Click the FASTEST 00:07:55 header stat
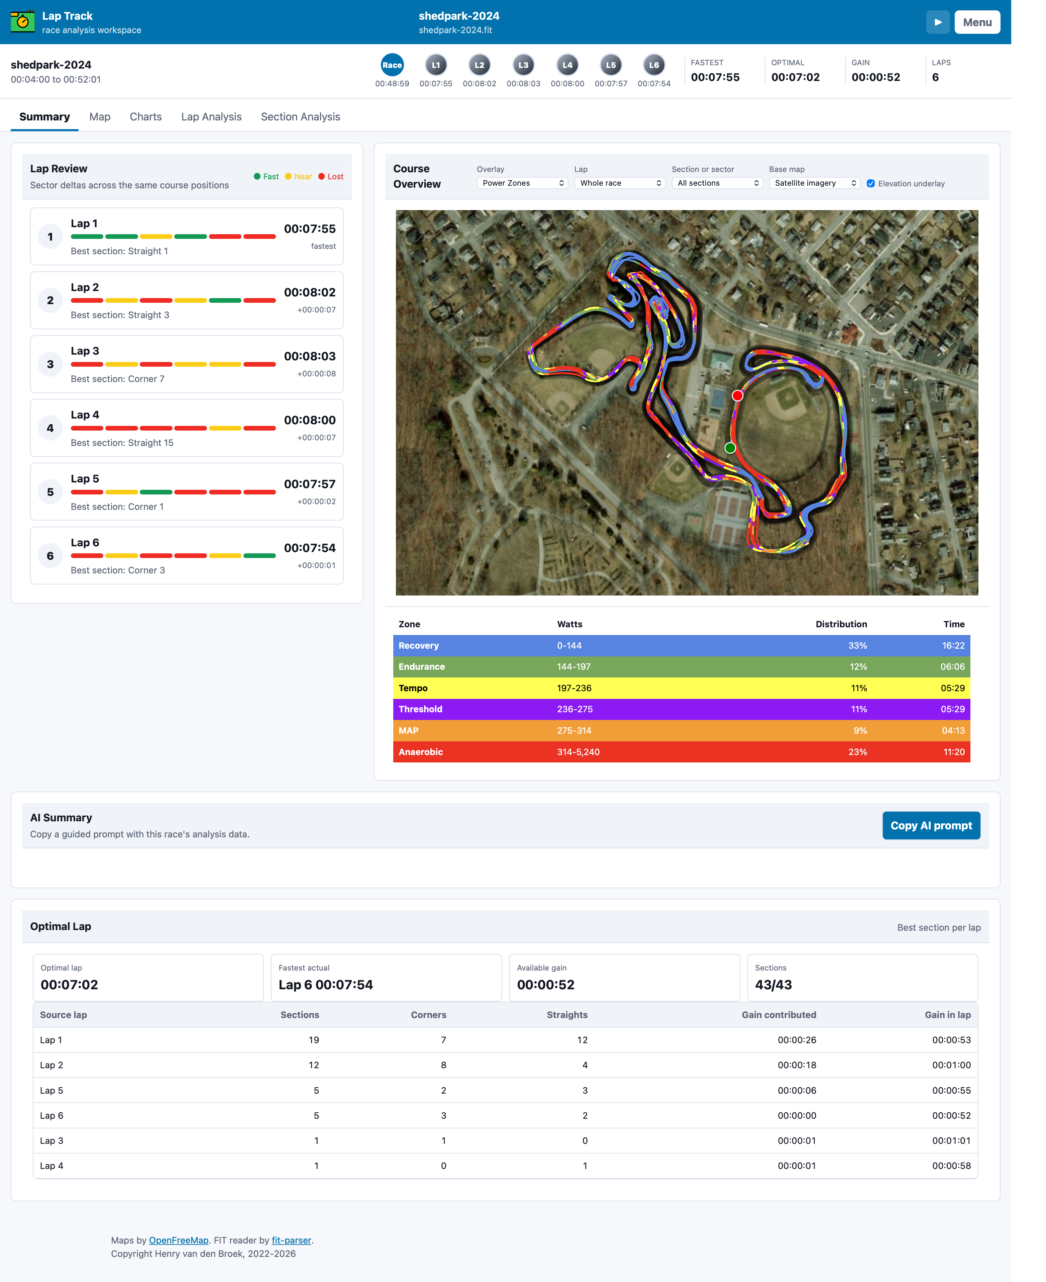 tap(715, 71)
